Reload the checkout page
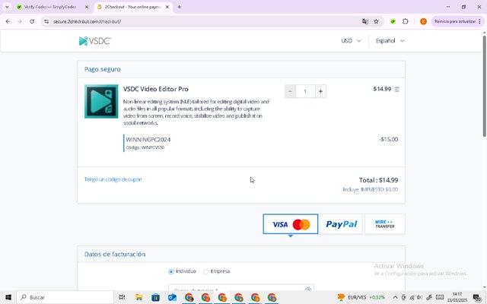Image resolution: width=487 pixels, height=304 pixels. tap(32, 21)
